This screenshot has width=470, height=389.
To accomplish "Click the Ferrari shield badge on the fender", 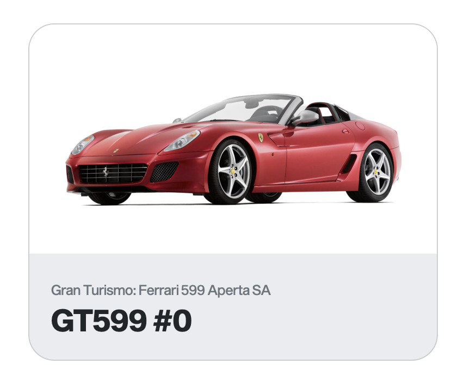I will pyautogui.click(x=261, y=138).
